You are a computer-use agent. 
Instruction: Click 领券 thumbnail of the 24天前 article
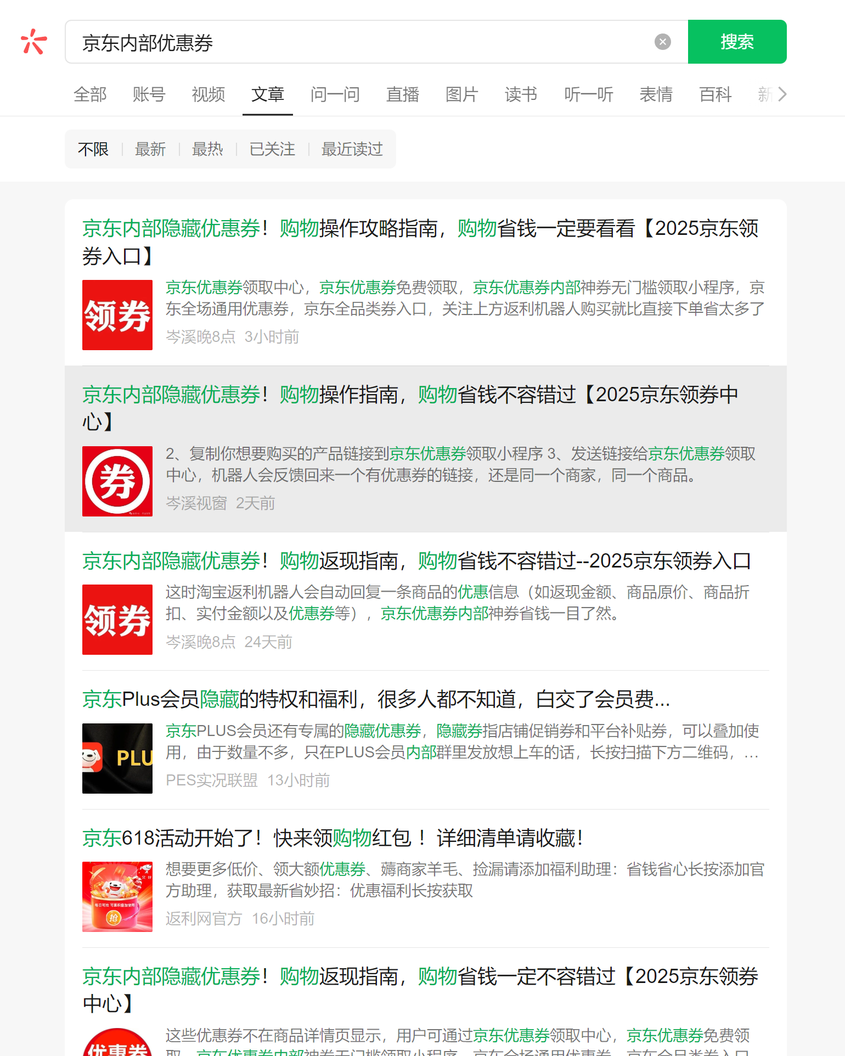pos(117,620)
